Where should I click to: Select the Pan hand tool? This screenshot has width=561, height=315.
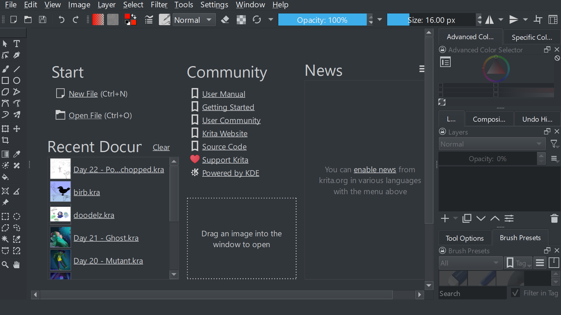pyautogui.click(x=17, y=265)
